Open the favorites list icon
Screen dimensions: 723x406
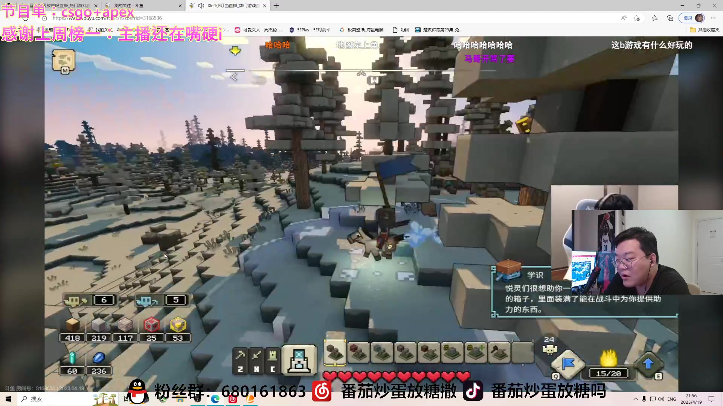coord(655,18)
